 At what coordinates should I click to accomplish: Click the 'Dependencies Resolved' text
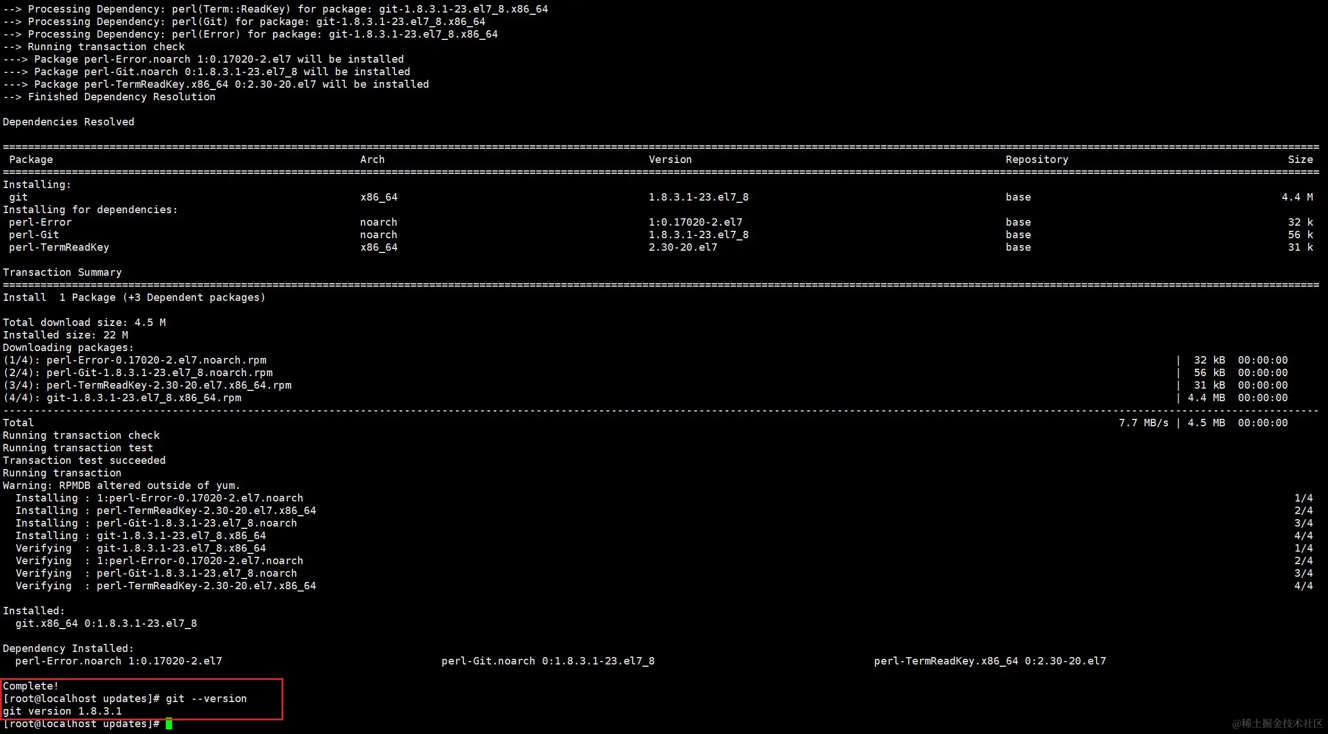point(68,122)
